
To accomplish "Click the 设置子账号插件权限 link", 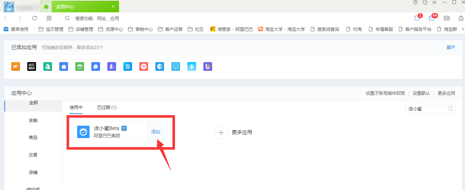I will click(x=385, y=93).
